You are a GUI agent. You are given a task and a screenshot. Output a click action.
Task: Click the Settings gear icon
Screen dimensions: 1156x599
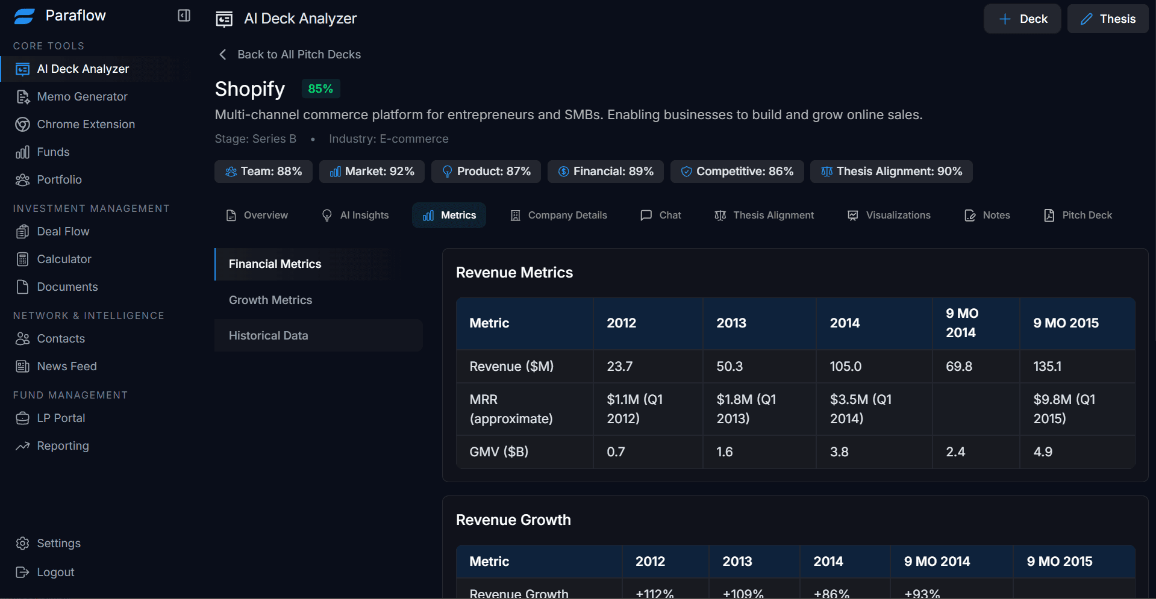point(22,543)
